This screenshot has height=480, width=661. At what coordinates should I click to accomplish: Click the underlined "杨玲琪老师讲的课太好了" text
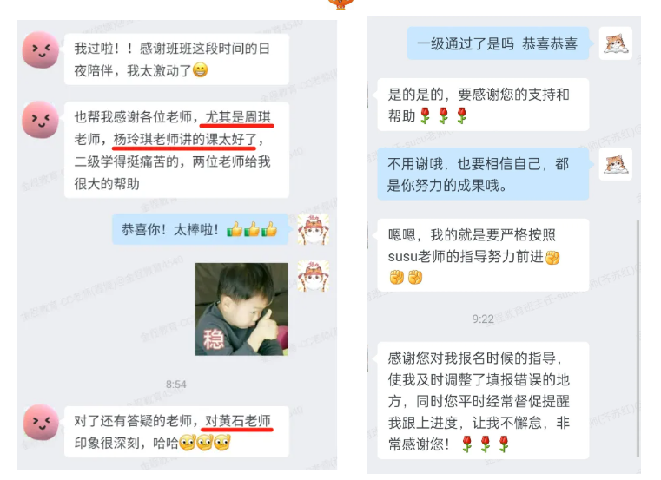click(185, 139)
